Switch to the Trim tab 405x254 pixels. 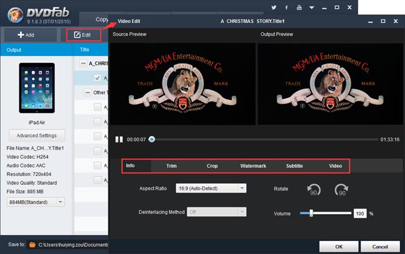tap(171, 166)
